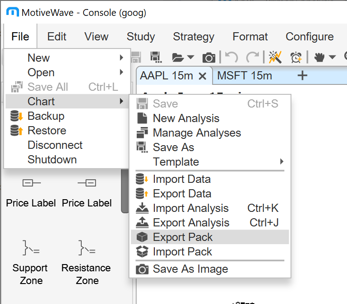
Task: Switch to the MSFT 15m tab
Action: click(245, 76)
